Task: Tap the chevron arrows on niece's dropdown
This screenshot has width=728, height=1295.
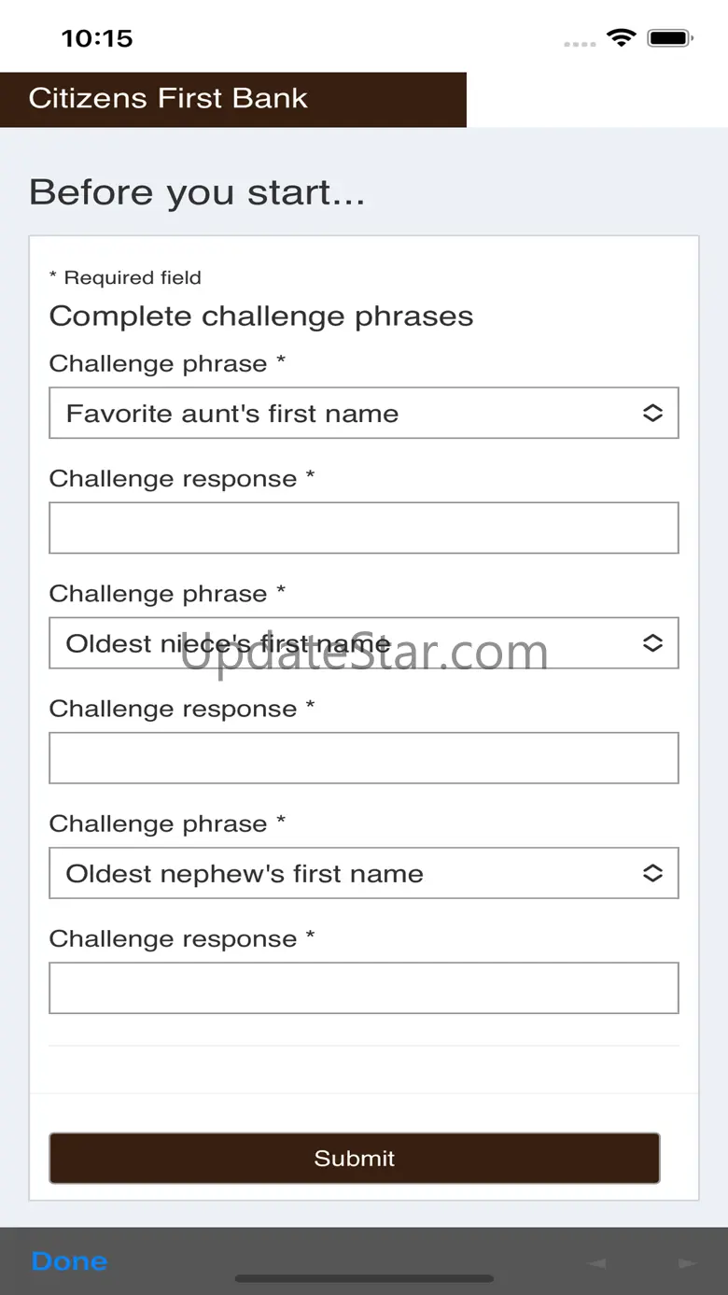Action: coord(652,642)
